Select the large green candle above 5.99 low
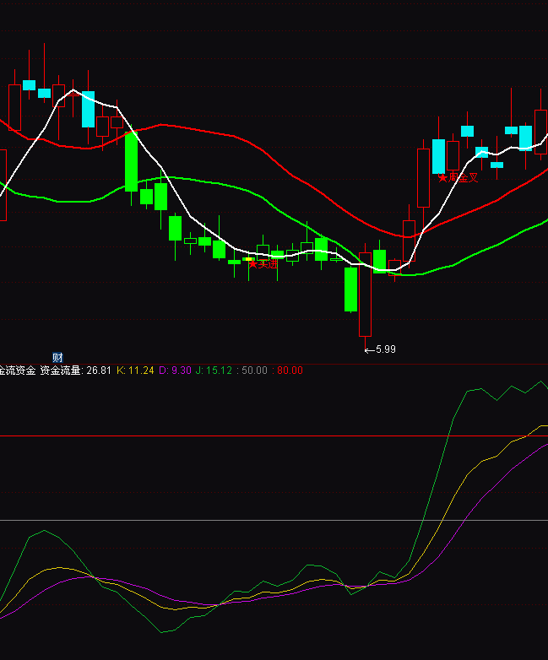The width and height of the screenshot is (548, 660). [350, 289]
